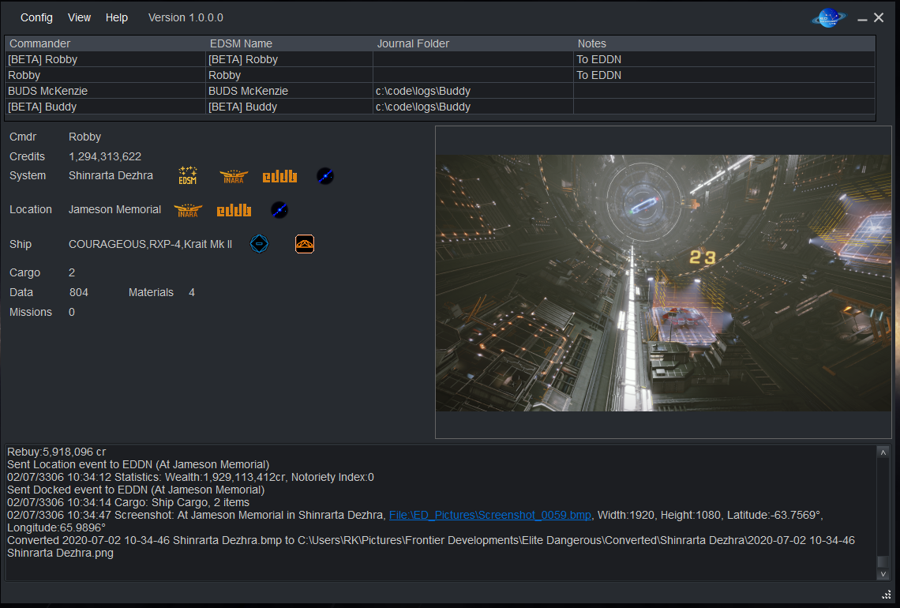This screenshot has height=608, width=900.
Task: Click Spansh icon in System row
Action: pos(325,175)
